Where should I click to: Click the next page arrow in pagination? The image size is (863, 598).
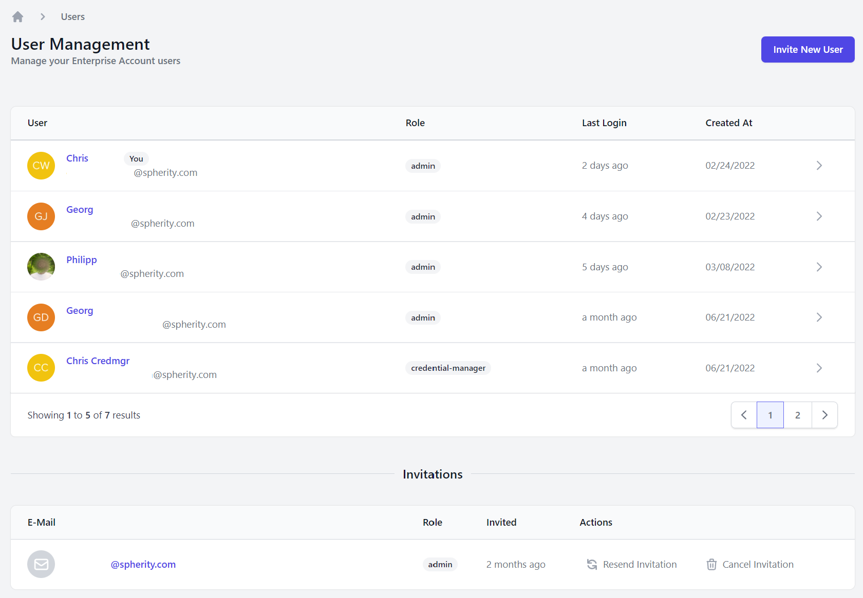[x=824, y=415]
